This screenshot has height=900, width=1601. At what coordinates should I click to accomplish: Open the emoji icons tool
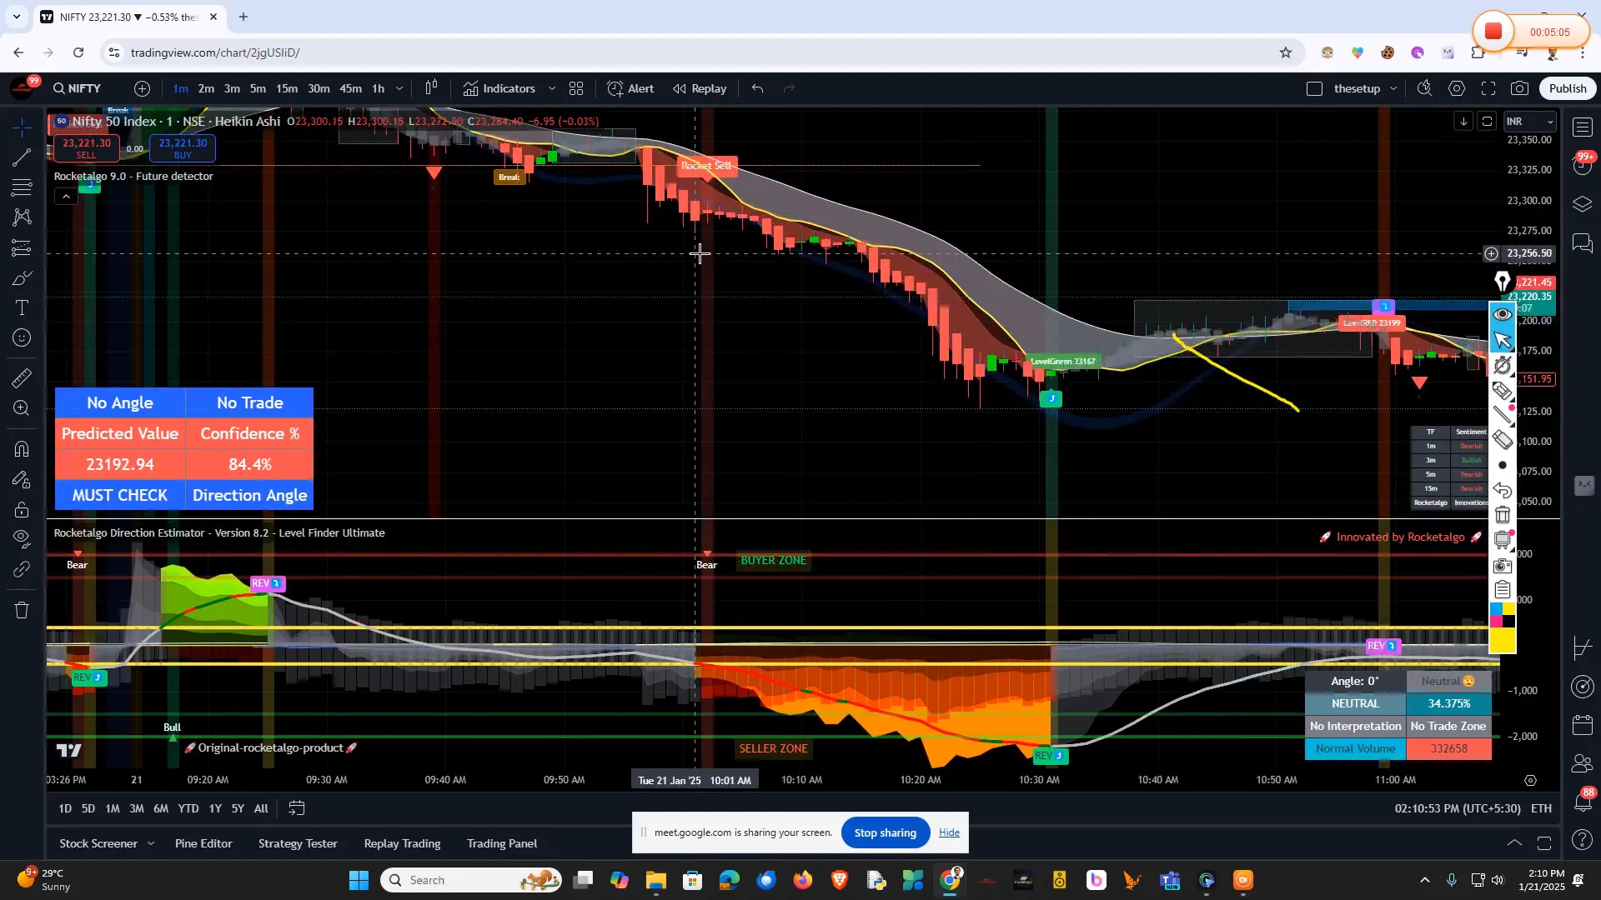(x=23, y=337)
